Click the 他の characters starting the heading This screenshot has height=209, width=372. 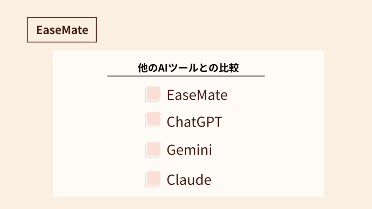tap(147, 68)
